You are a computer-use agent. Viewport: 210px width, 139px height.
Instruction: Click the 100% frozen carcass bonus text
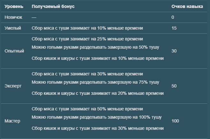(x=97, y=117)
